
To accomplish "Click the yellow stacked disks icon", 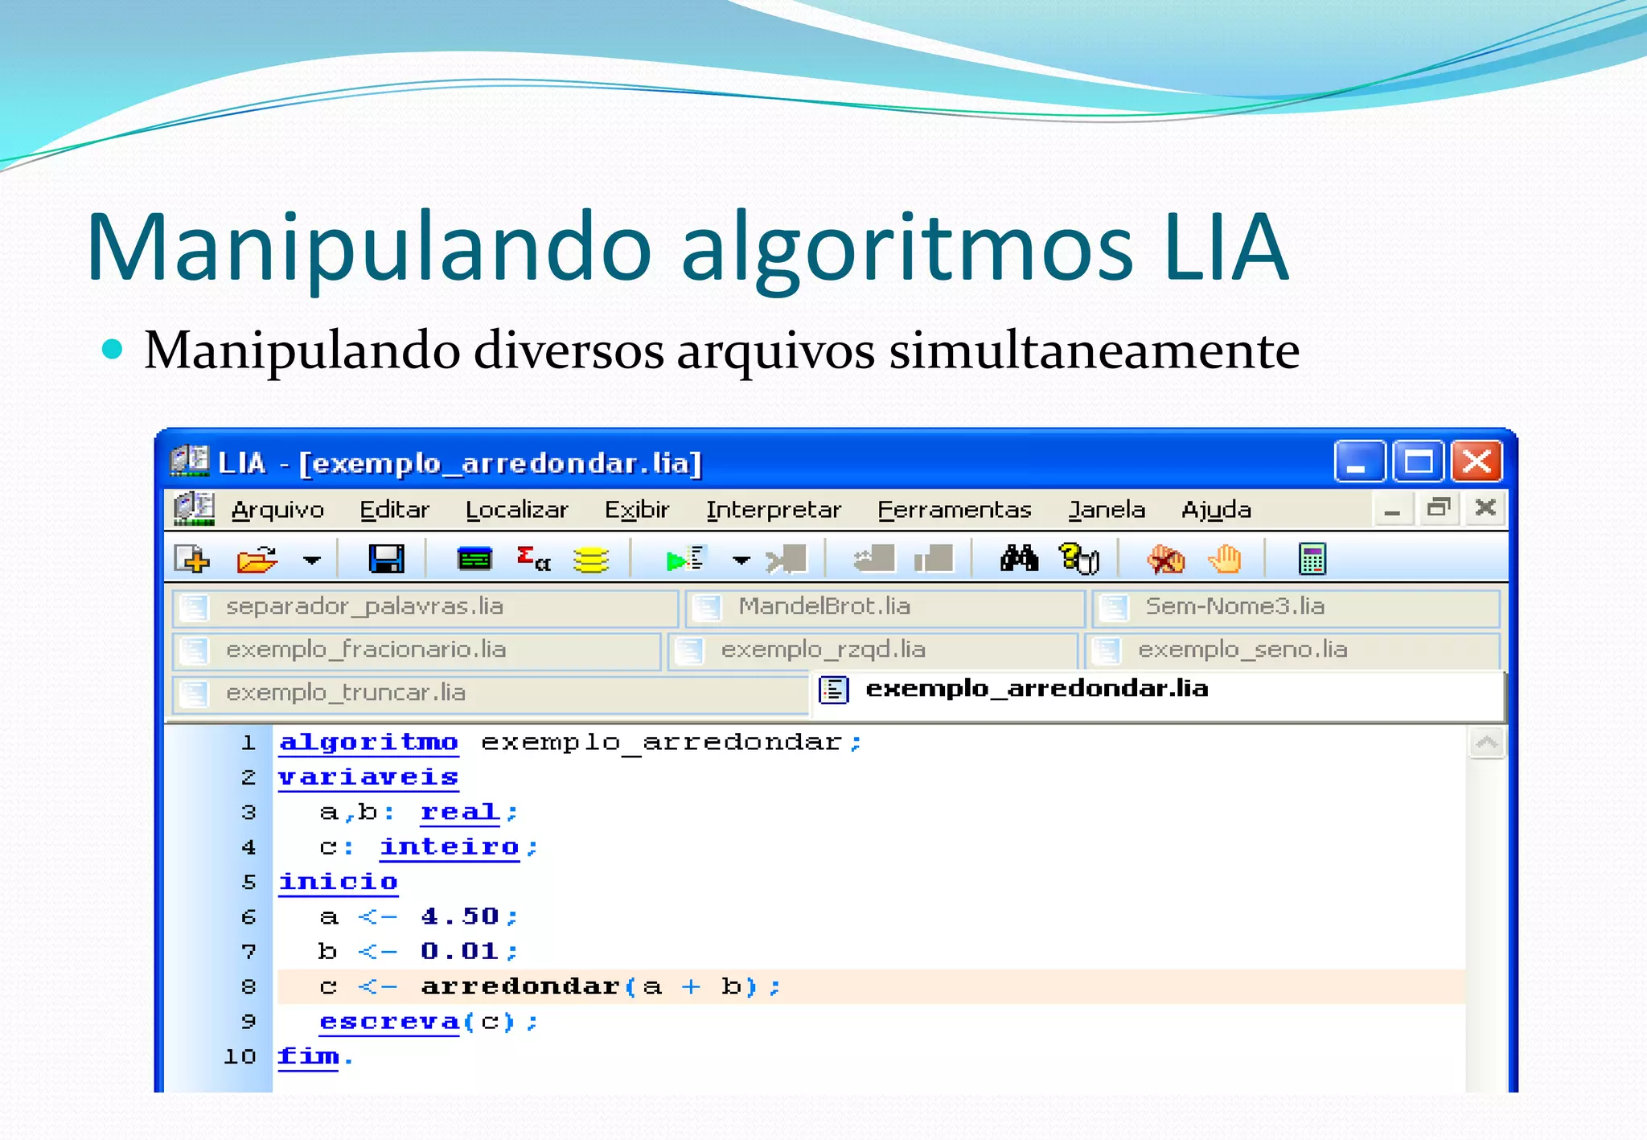I will pyautogui.click(x=591, y=560).
